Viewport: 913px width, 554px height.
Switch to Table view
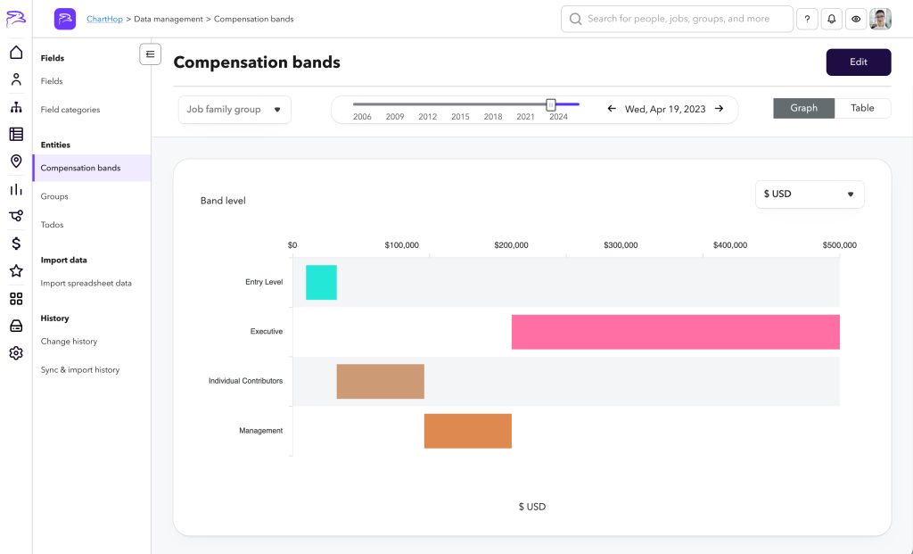[862, 108]
